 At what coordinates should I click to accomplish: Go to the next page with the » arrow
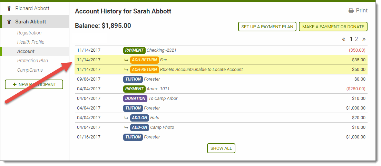364,39
